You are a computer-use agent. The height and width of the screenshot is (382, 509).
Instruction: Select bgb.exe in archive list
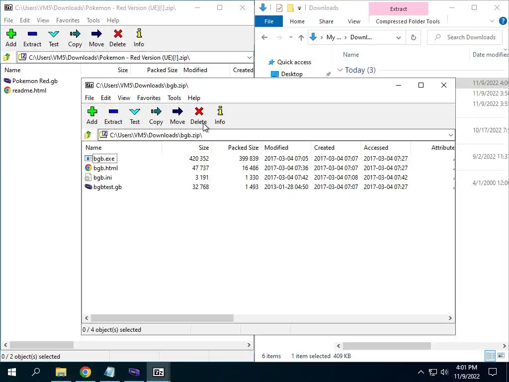tap(104, 159)
